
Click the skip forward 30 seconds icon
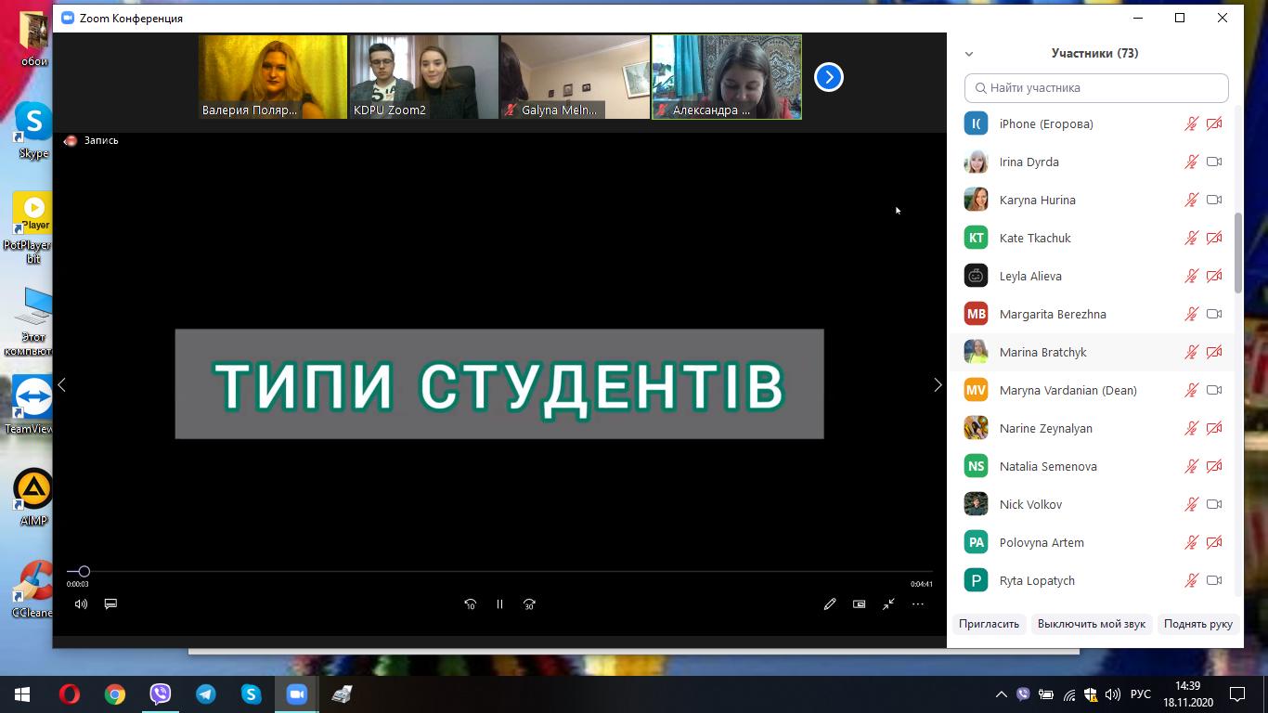pos(529,604)
